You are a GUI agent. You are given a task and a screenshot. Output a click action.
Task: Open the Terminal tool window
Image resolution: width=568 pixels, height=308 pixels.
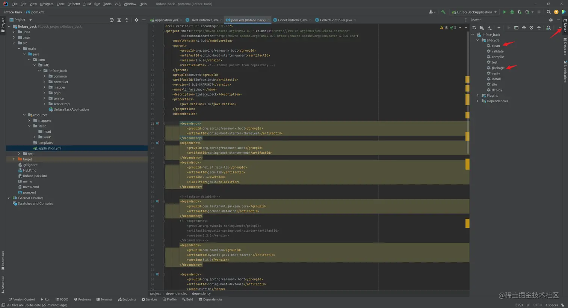pos(104,299)
